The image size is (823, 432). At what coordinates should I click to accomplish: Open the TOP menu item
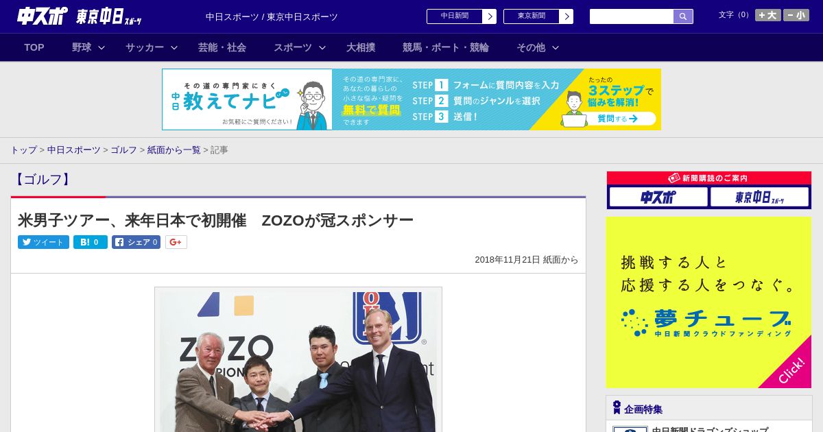tap(34, 47)
